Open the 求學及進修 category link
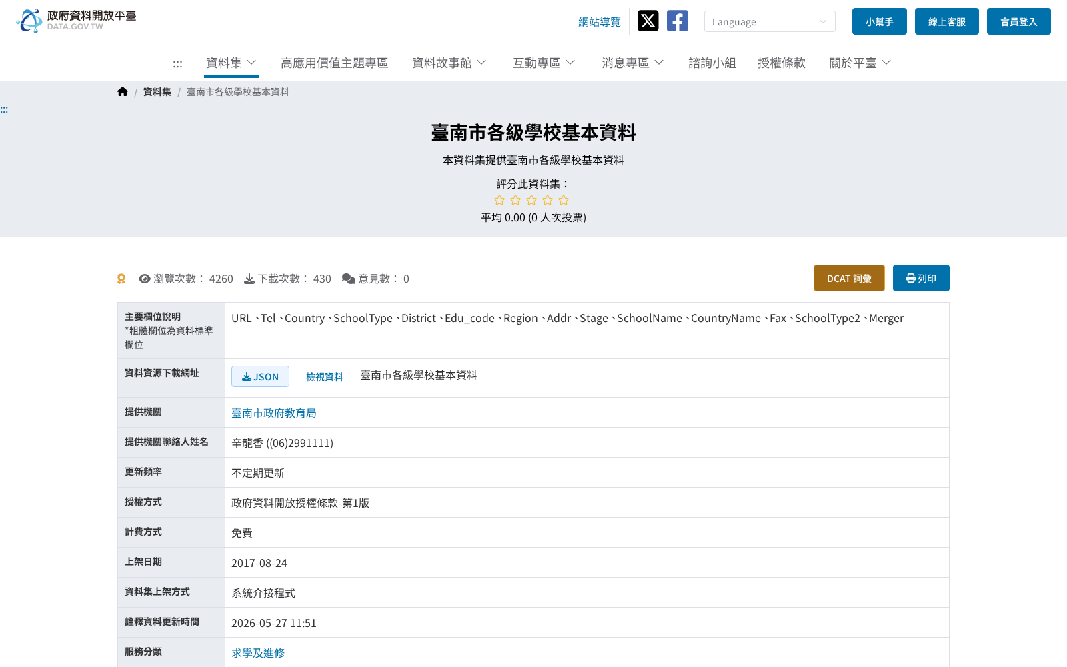This screenshot has height=667, width=1067. click(258, 653)
